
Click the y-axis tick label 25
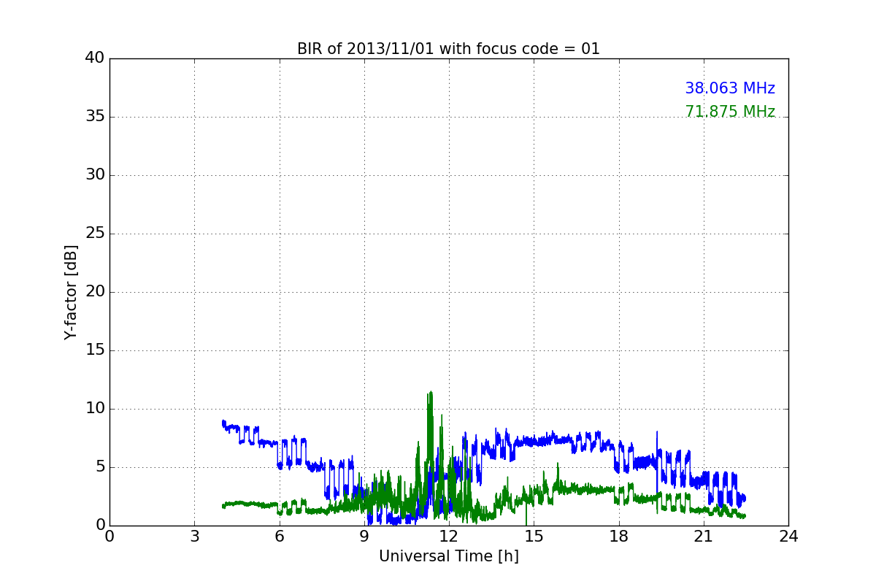pyautogui.click(x=95, y=234)
